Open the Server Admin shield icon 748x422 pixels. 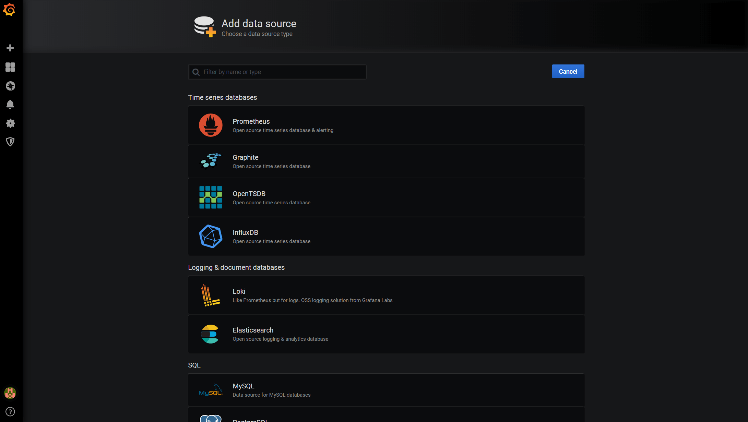click(x=10, y=142)
